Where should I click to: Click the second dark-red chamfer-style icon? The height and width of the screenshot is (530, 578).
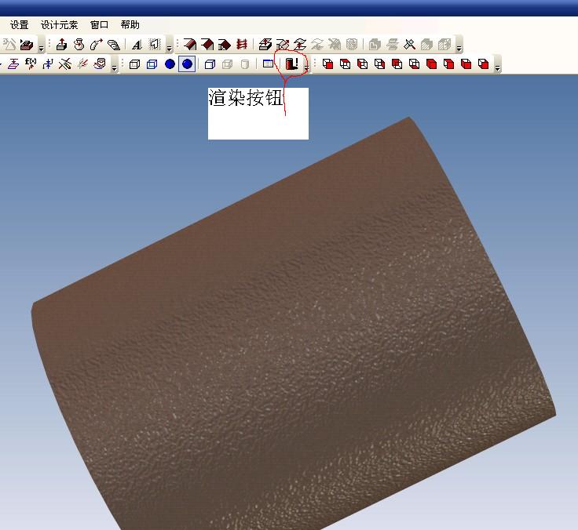[x=207, y=45]
